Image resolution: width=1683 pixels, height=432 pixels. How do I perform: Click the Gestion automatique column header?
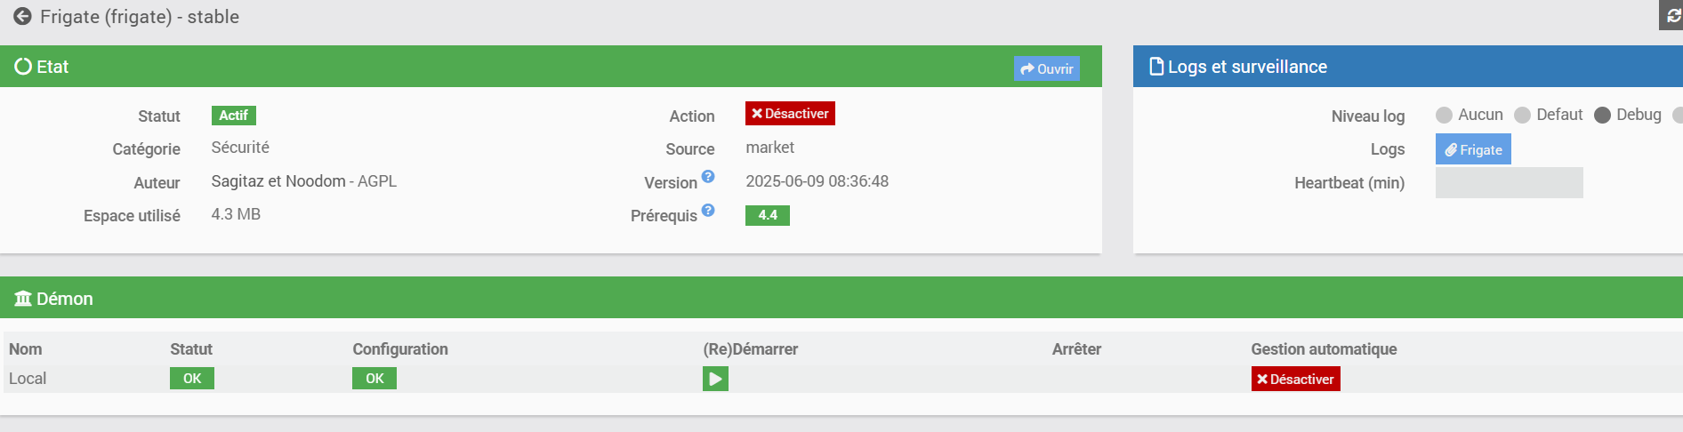click(x=1324, y=349)
